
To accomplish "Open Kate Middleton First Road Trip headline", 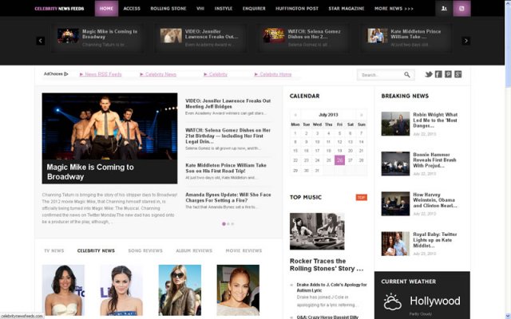I will pos(226,168).
